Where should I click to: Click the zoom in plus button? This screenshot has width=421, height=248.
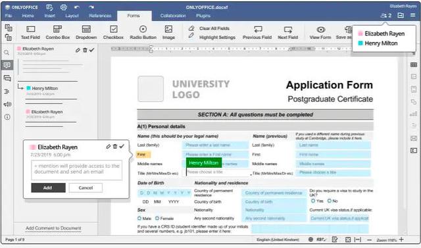(x=401, y=239)
